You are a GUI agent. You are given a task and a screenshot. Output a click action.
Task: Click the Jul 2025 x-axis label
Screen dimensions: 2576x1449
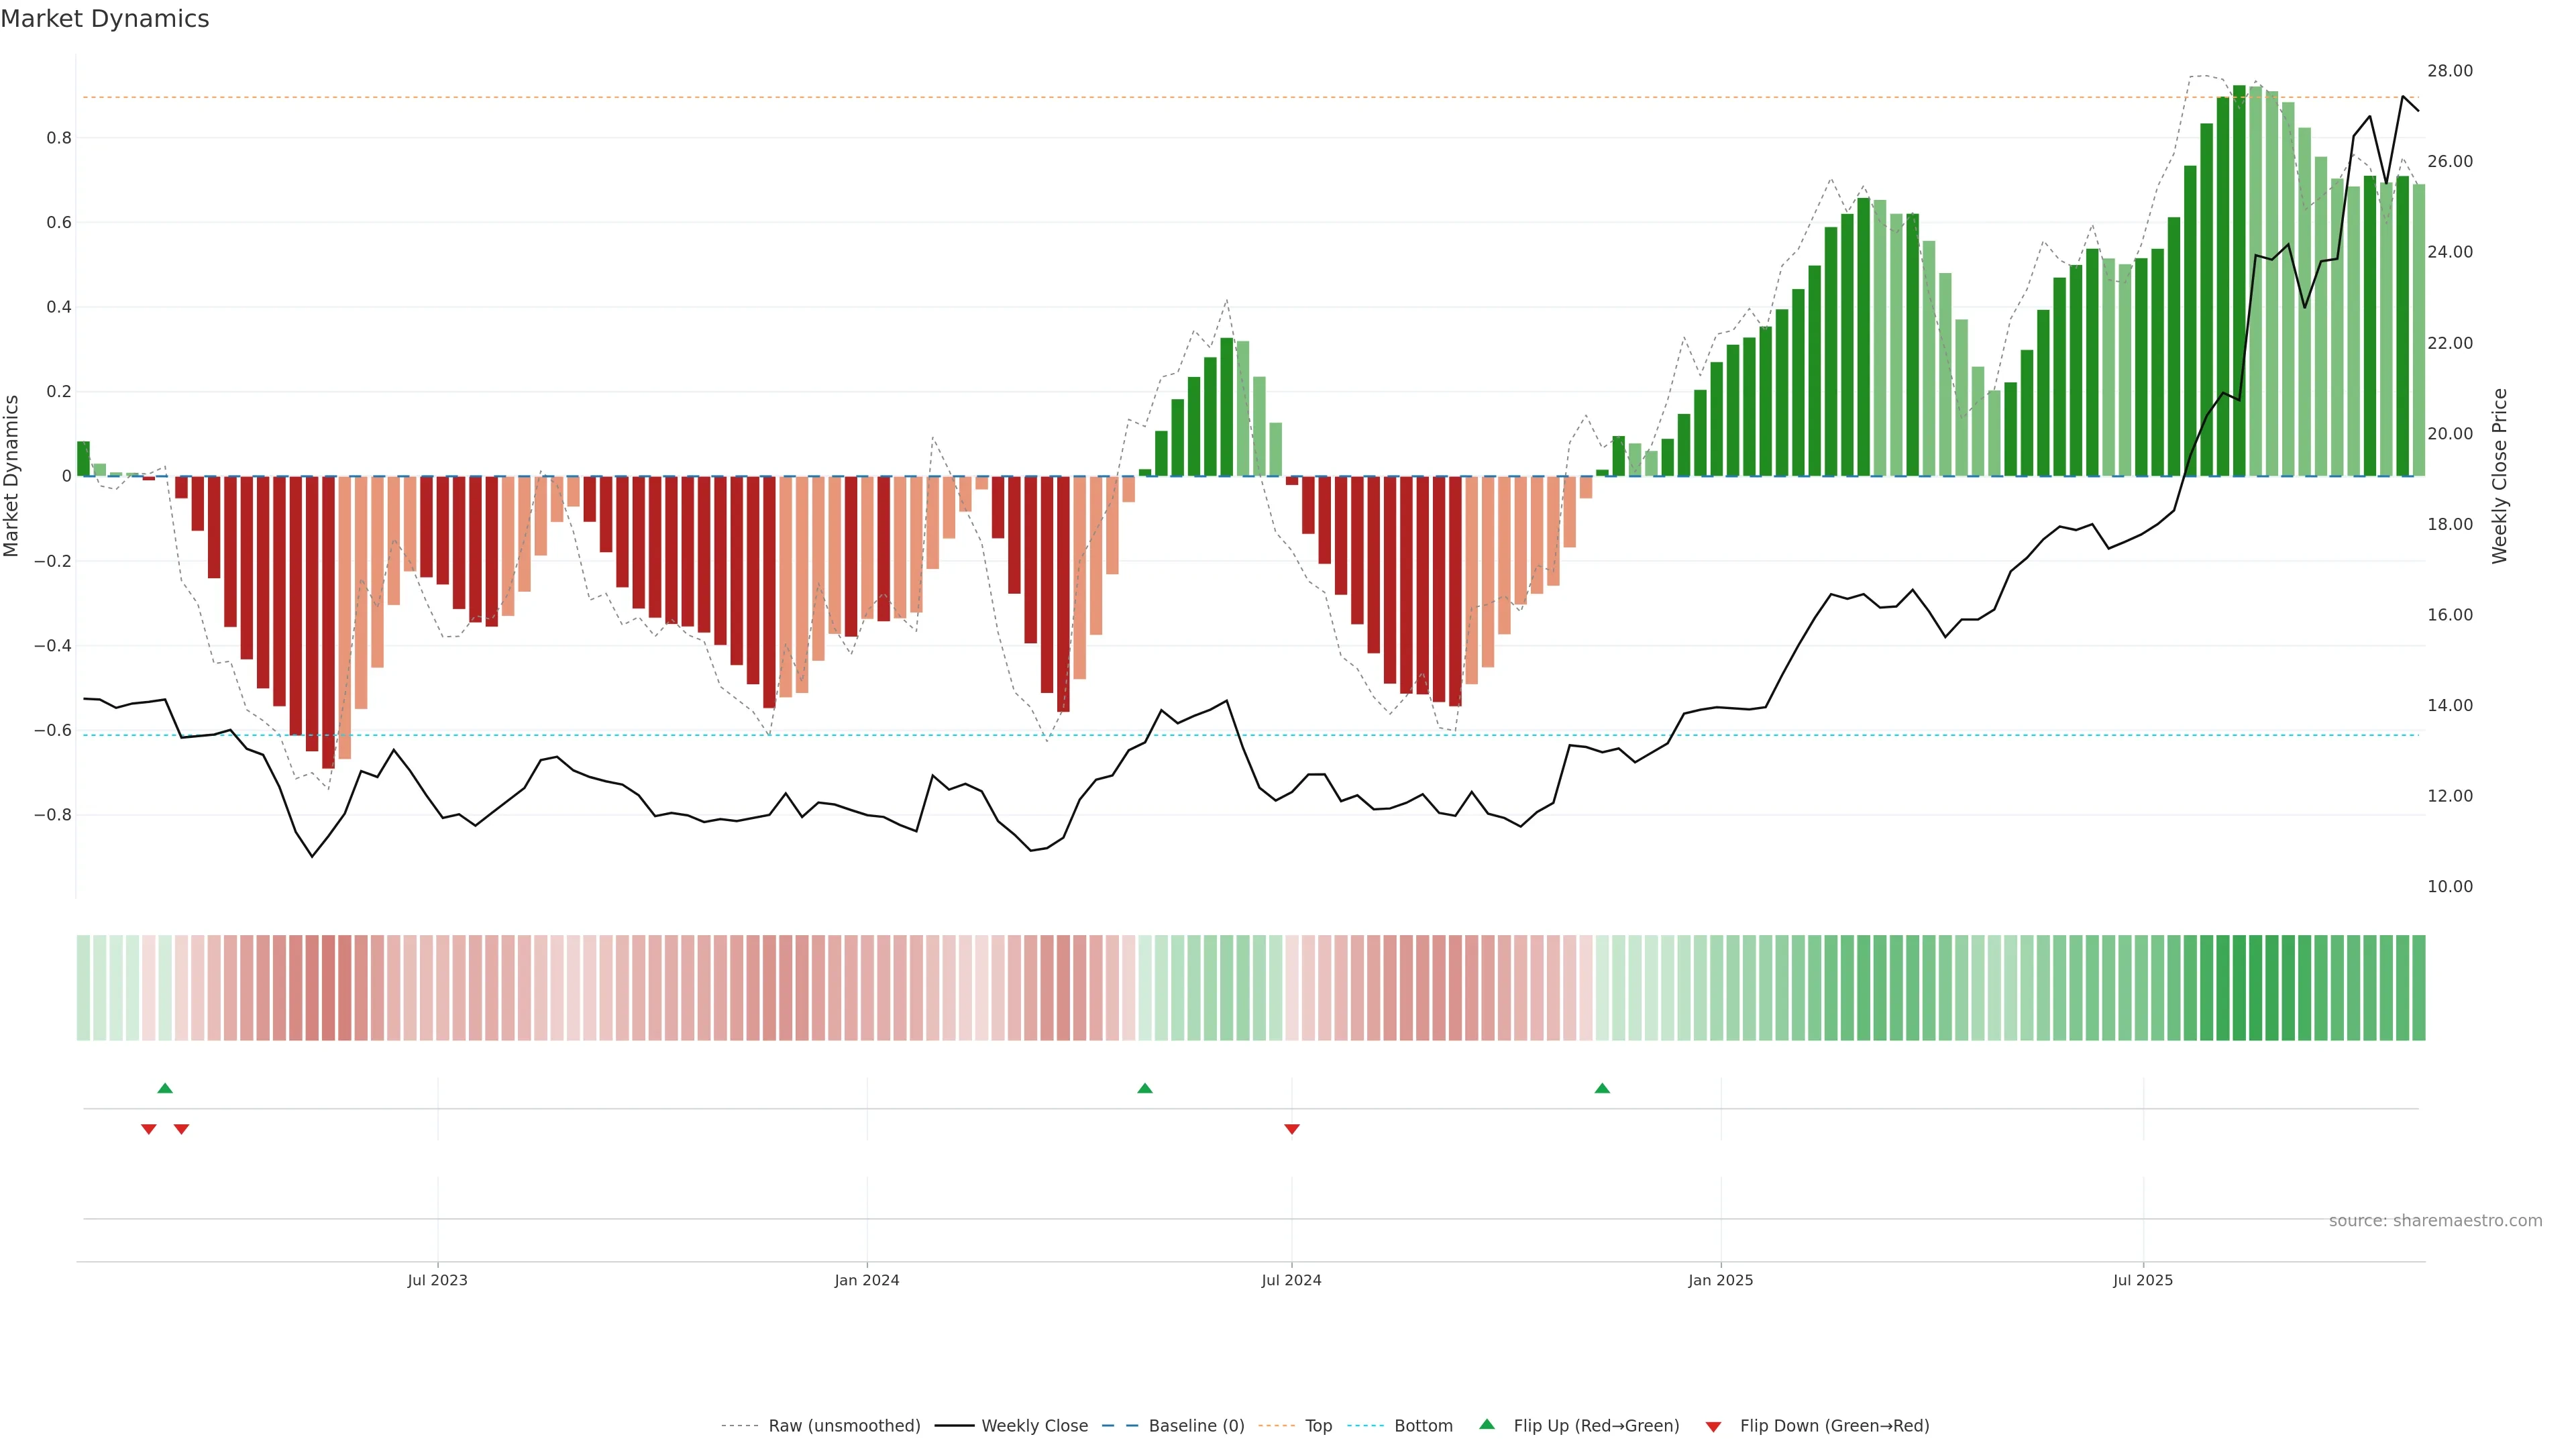tap(2142, 1280)
